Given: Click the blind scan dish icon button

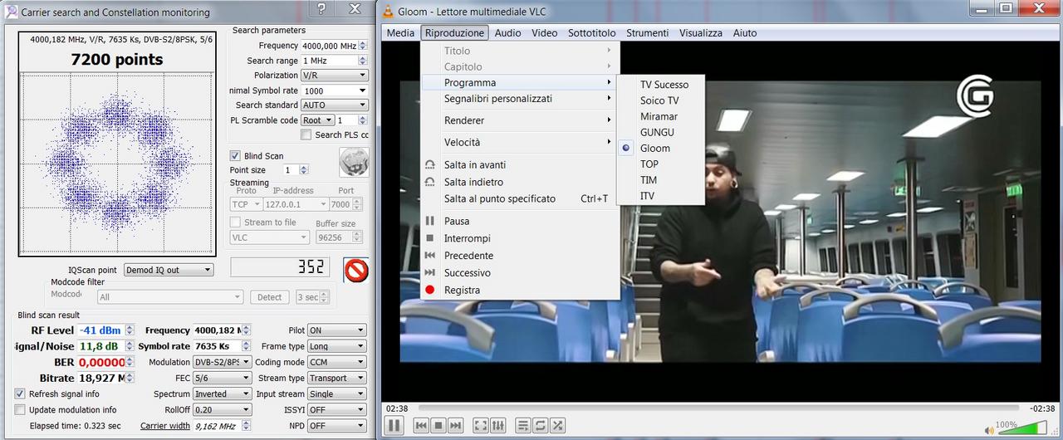Looking at the screenshot, I should click(354, 162).
